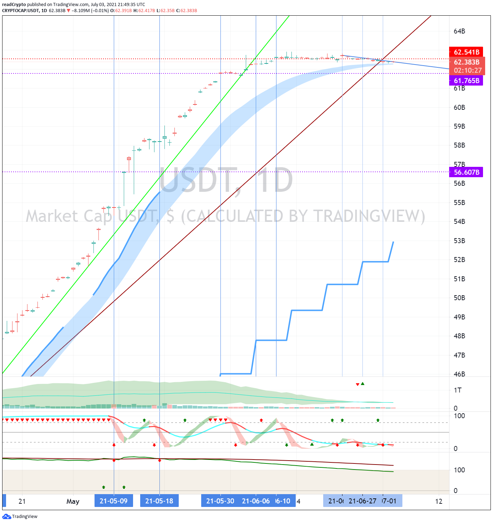
Task: Click the low value L:62.35B
Action: 166,10
